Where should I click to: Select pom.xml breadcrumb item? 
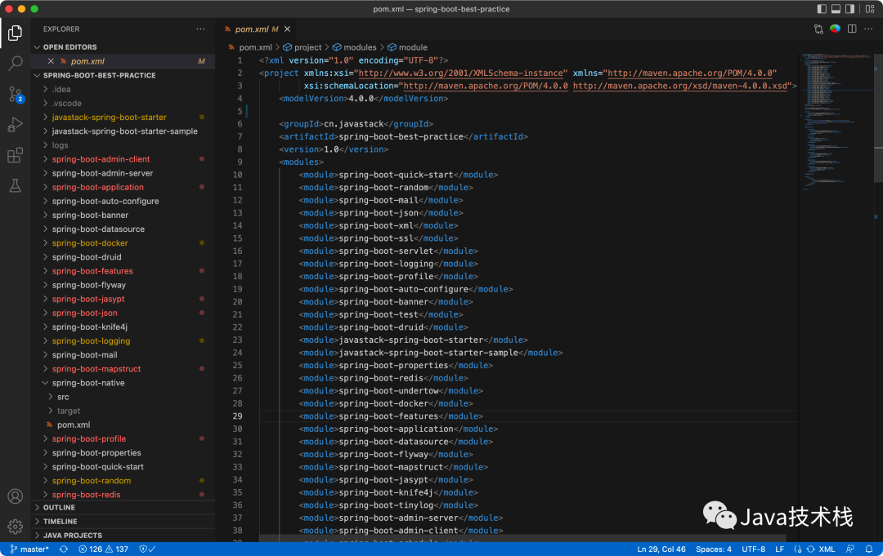(250, 47)
